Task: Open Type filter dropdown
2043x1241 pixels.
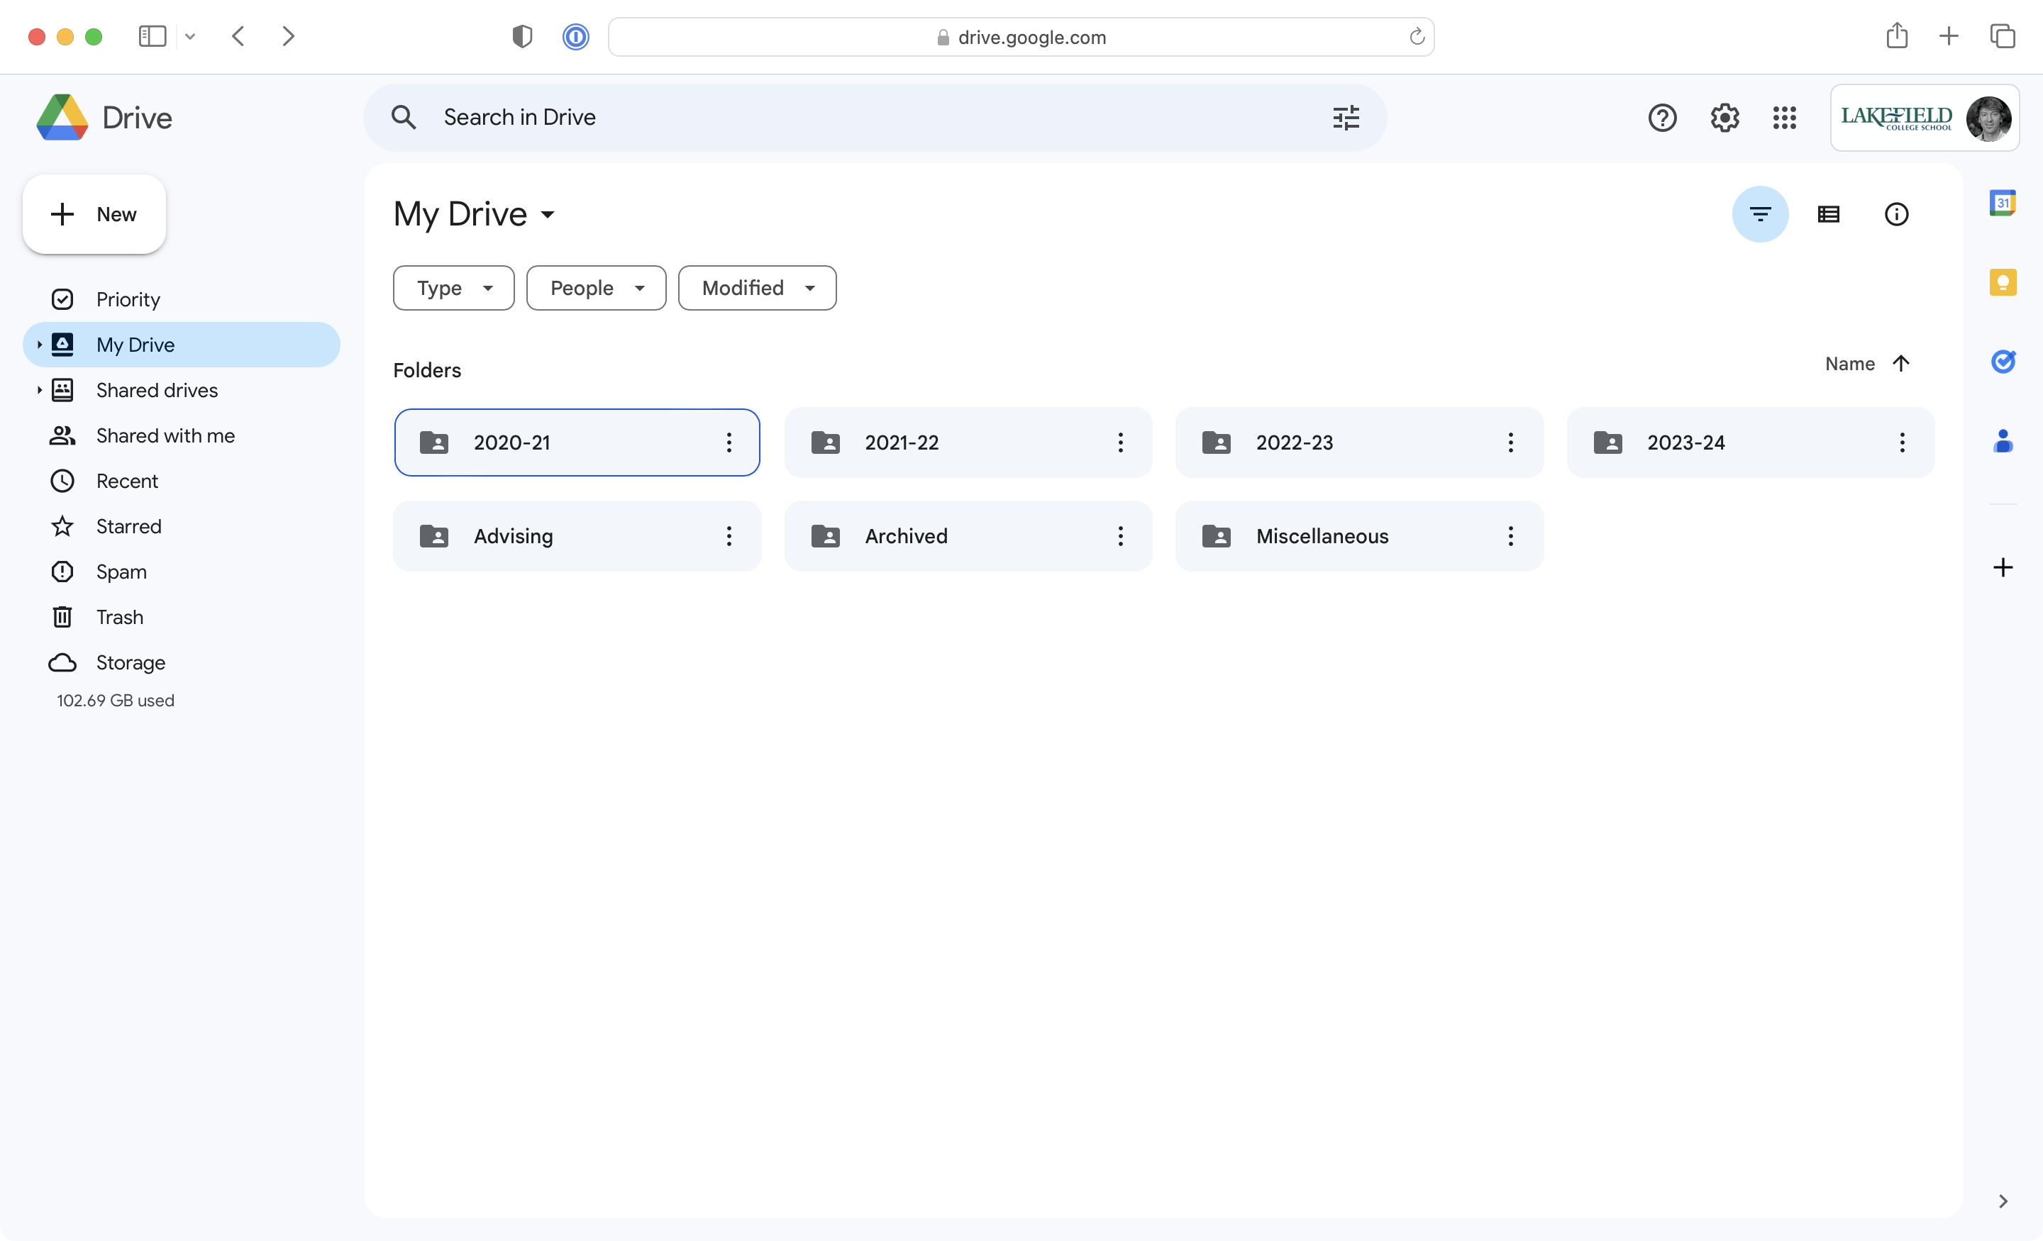Action: tap(454, 287)
